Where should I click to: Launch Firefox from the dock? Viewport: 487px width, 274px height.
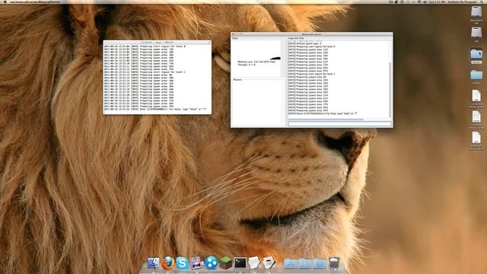167,263
